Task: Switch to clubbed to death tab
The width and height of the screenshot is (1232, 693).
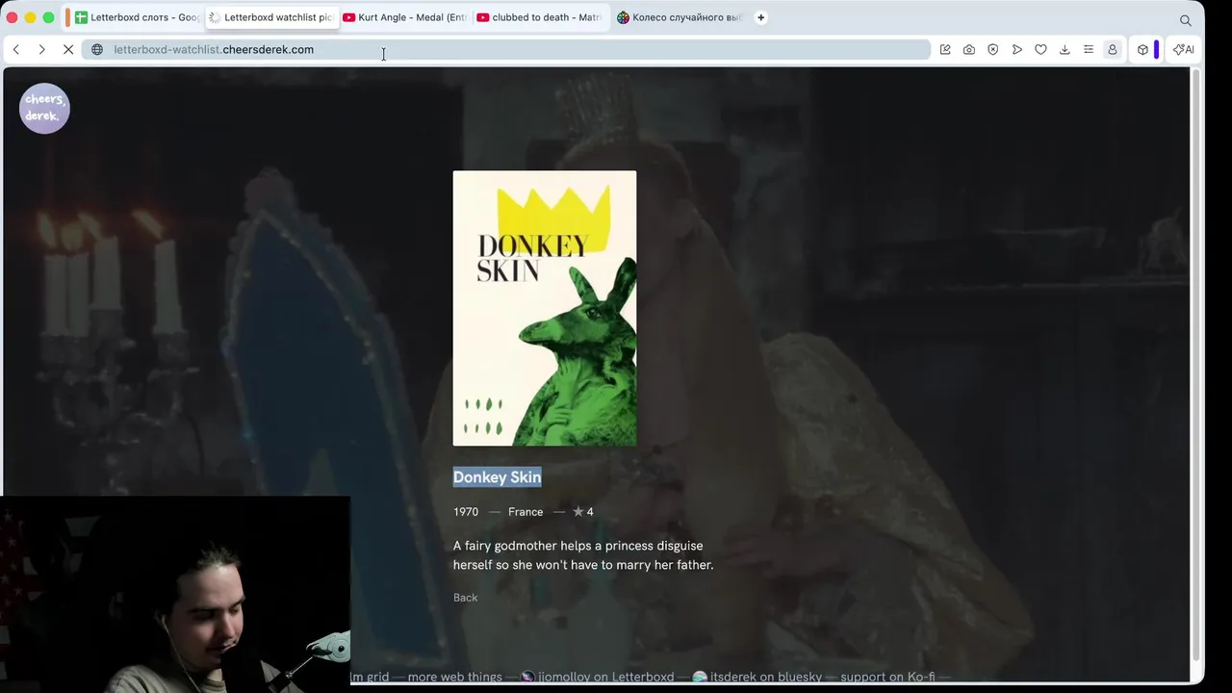Action: coord(540,17)
